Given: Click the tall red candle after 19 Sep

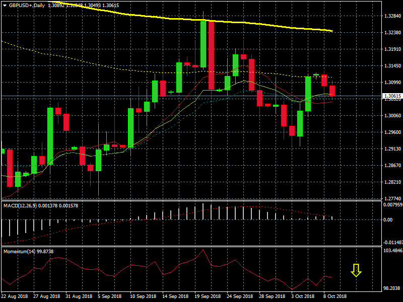Looking at the screenshot, I should point(211,55).
